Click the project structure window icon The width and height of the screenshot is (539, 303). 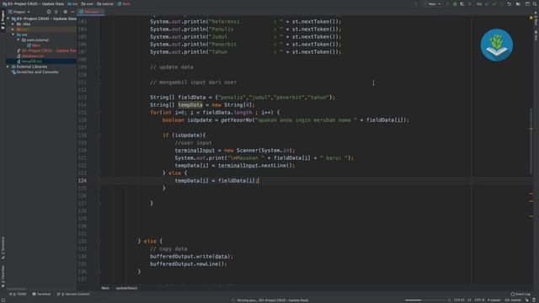click(527, 3)
